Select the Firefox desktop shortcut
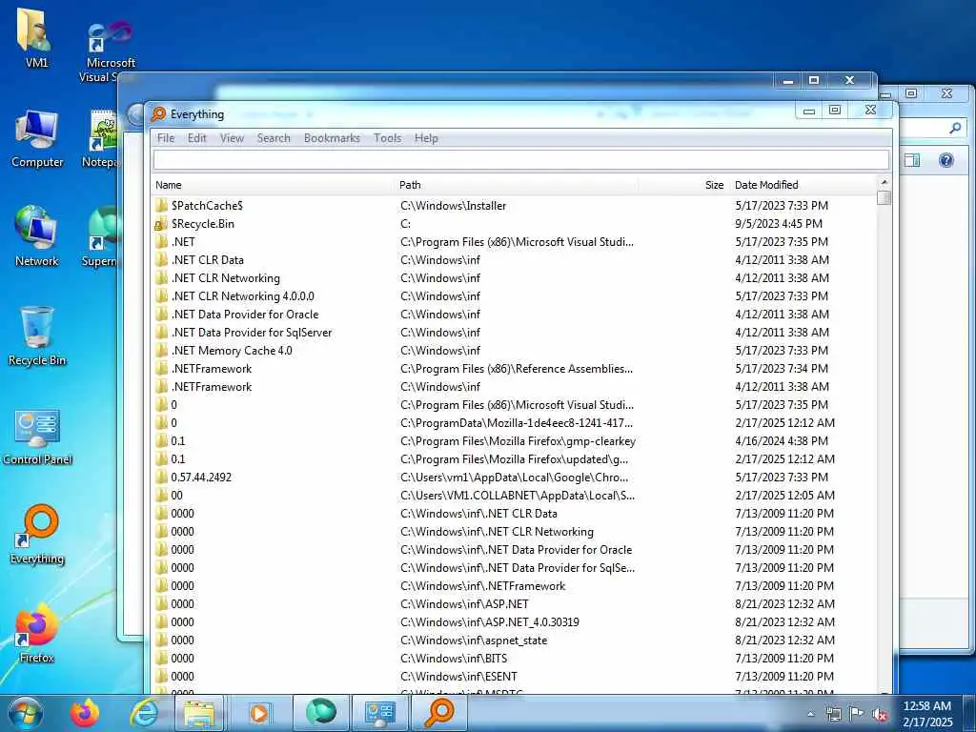The image size is (976, 732). (x=37, y=634)
